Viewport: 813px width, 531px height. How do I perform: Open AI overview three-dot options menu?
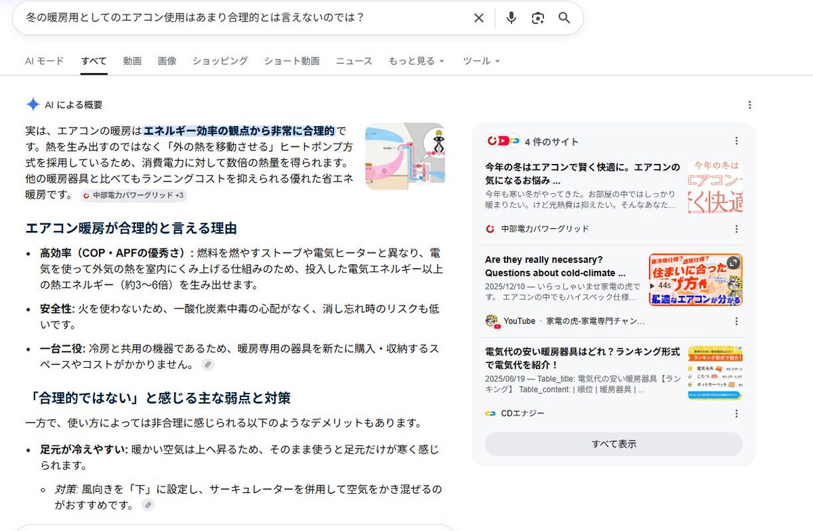749,105
